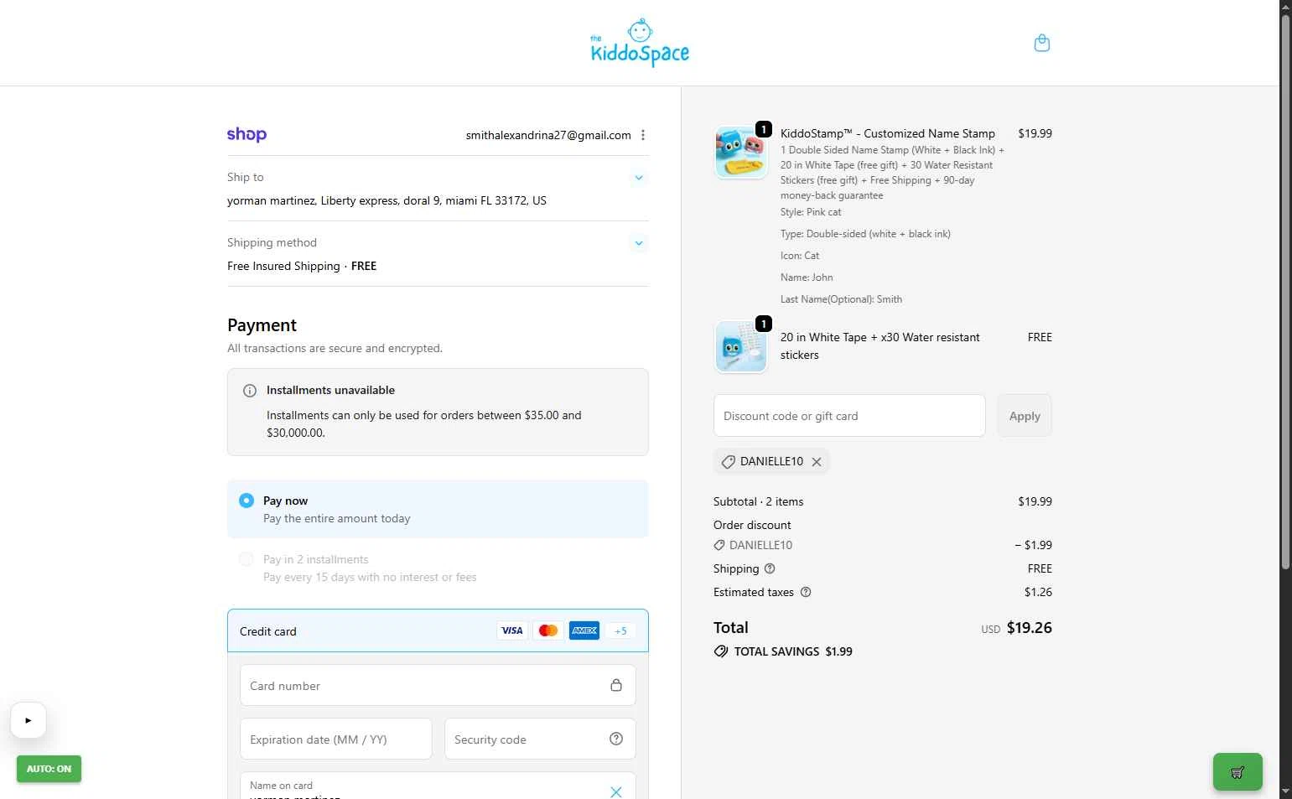Click the lock icon in Card number
This screenshot has height=799, width=1292.
click(x=616, y=685)
